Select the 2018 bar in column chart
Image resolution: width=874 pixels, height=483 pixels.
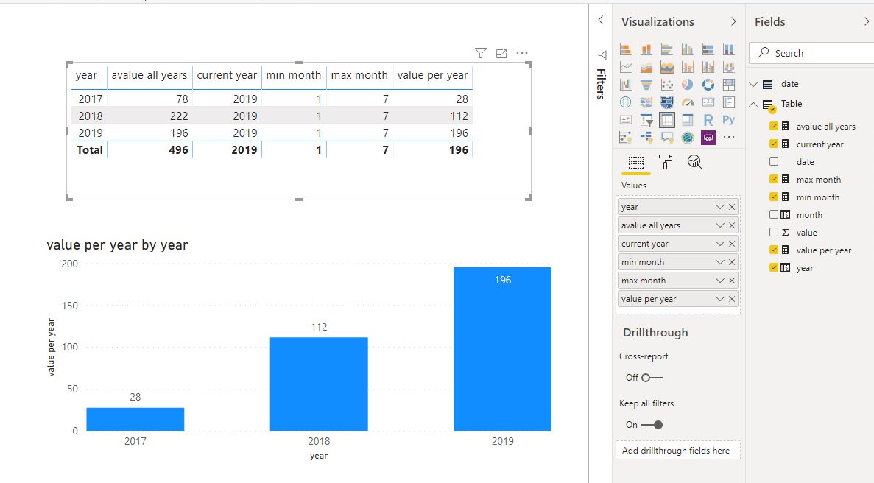click(319, 384)
